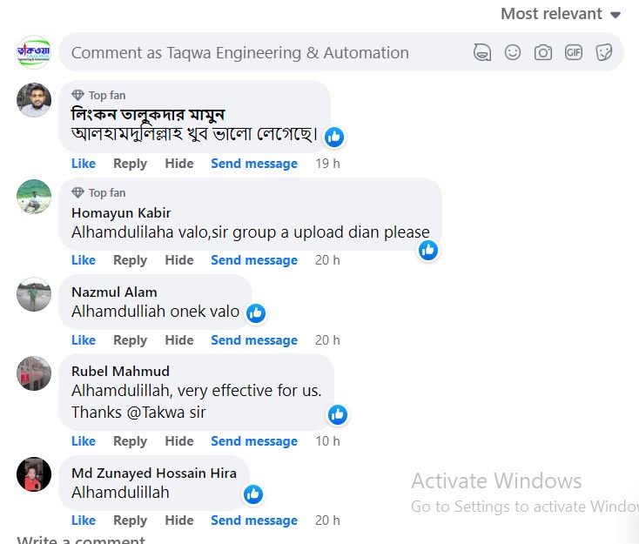Type in the Comment as Taqwa Engineering field

(261, 52)
